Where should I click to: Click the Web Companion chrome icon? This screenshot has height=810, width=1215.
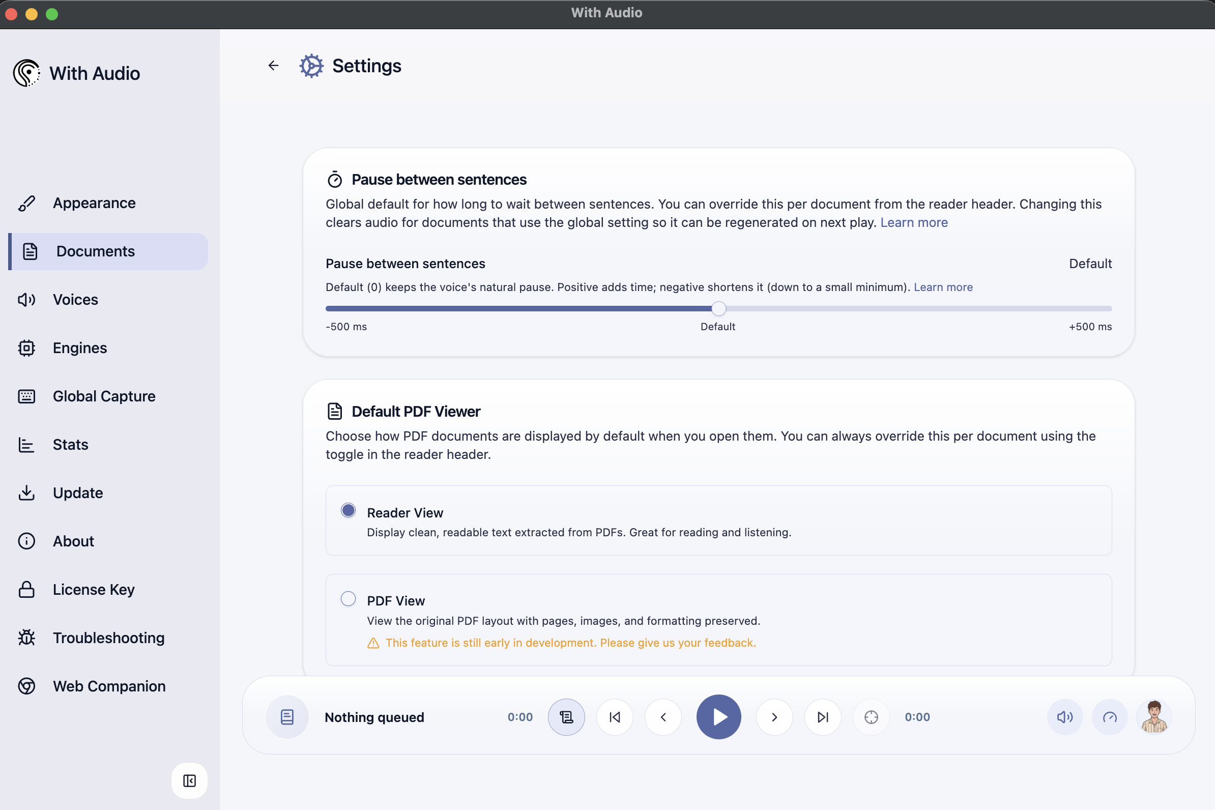click(27, 686)
